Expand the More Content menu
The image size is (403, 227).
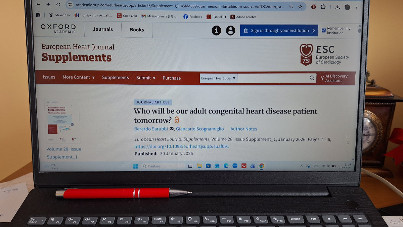79,77
